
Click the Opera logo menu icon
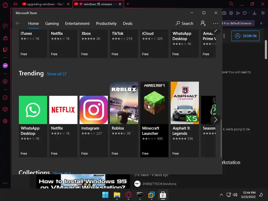tap(5, 5)
